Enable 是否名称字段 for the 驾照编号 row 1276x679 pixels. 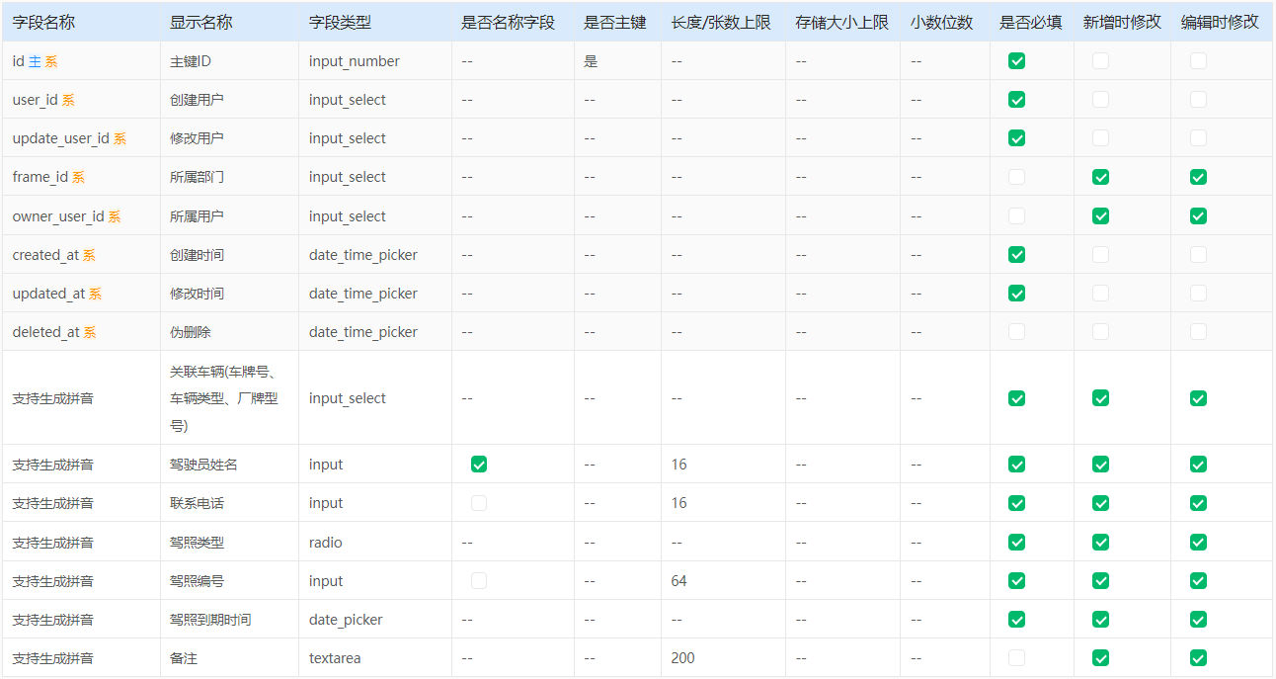[x=479, y=581]
